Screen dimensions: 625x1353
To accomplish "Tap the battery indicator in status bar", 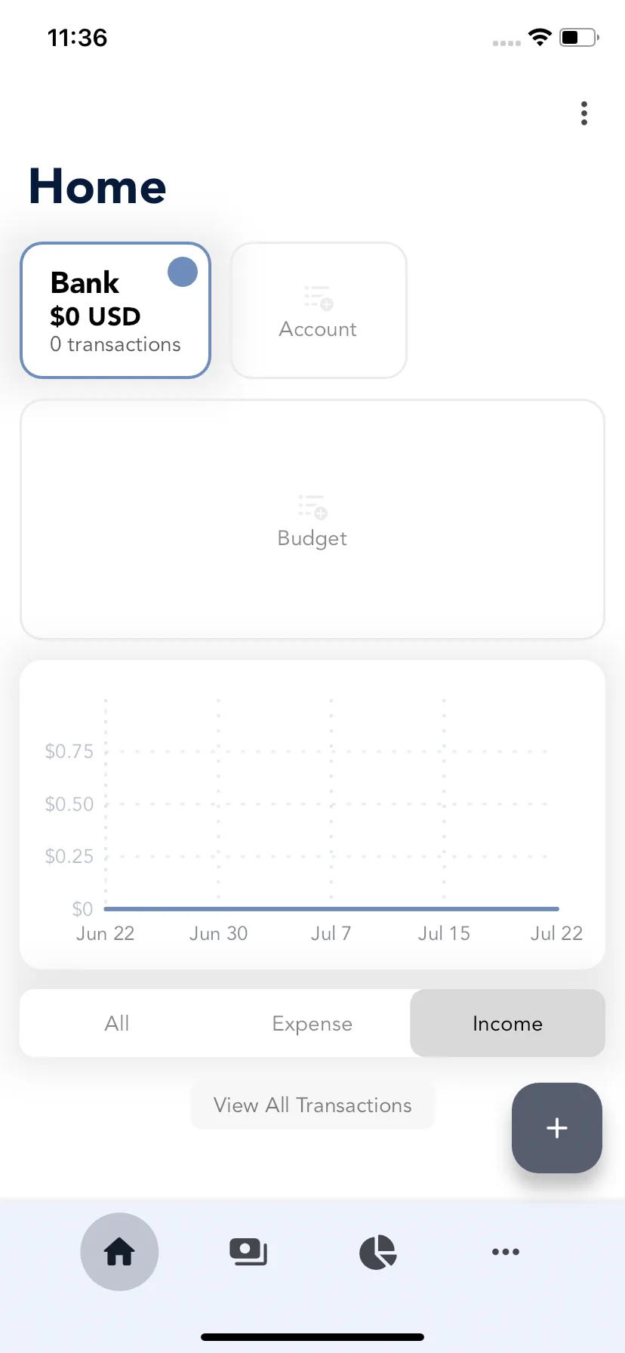I will point(579,37).
